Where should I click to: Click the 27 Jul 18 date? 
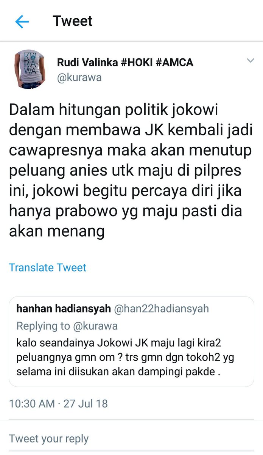click(x=86, y=403)
